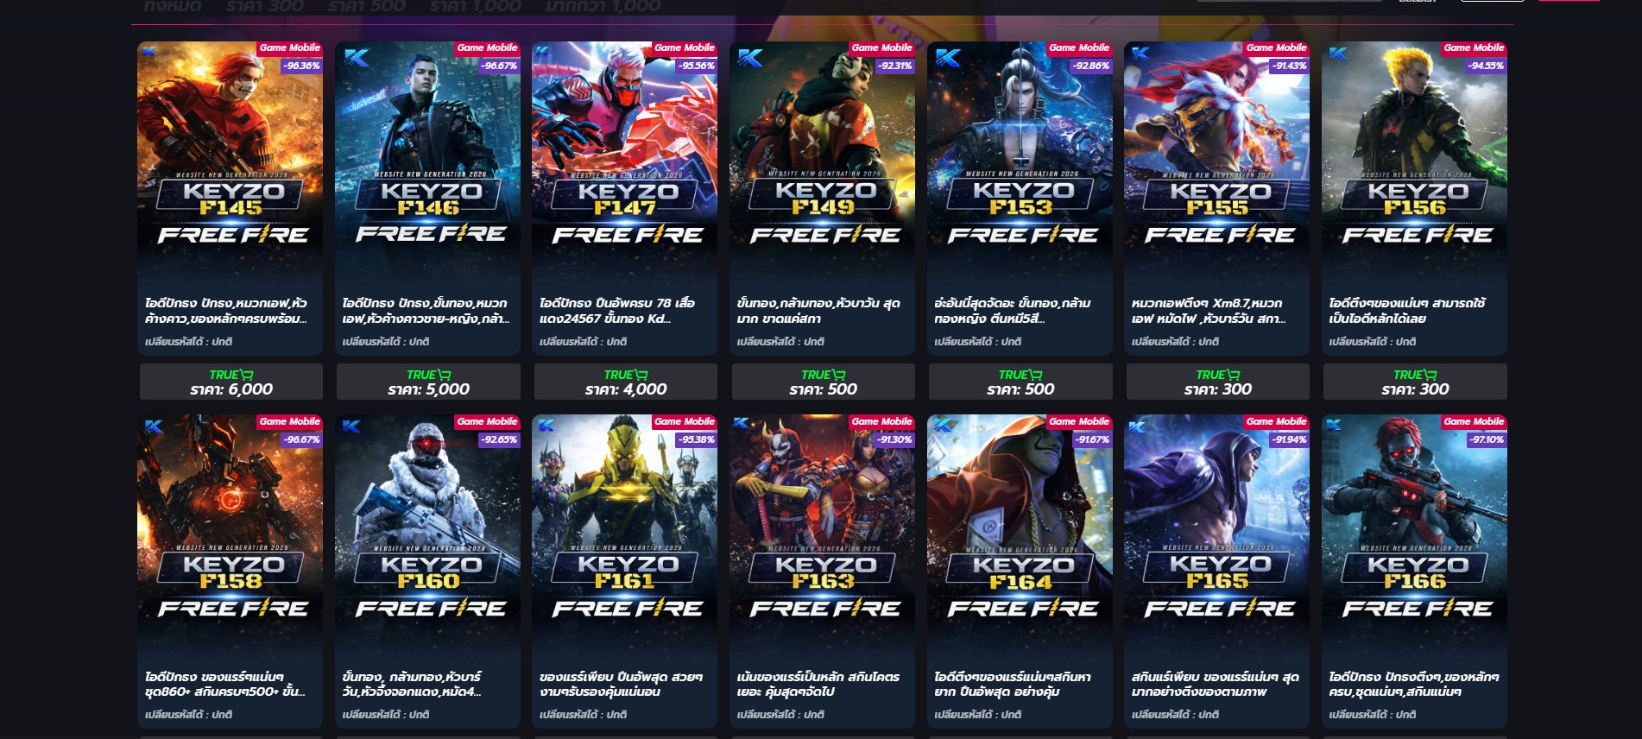Click the TRUE buy button for KEYZO F156
1642x739 pixels.
pos(1415,382)
